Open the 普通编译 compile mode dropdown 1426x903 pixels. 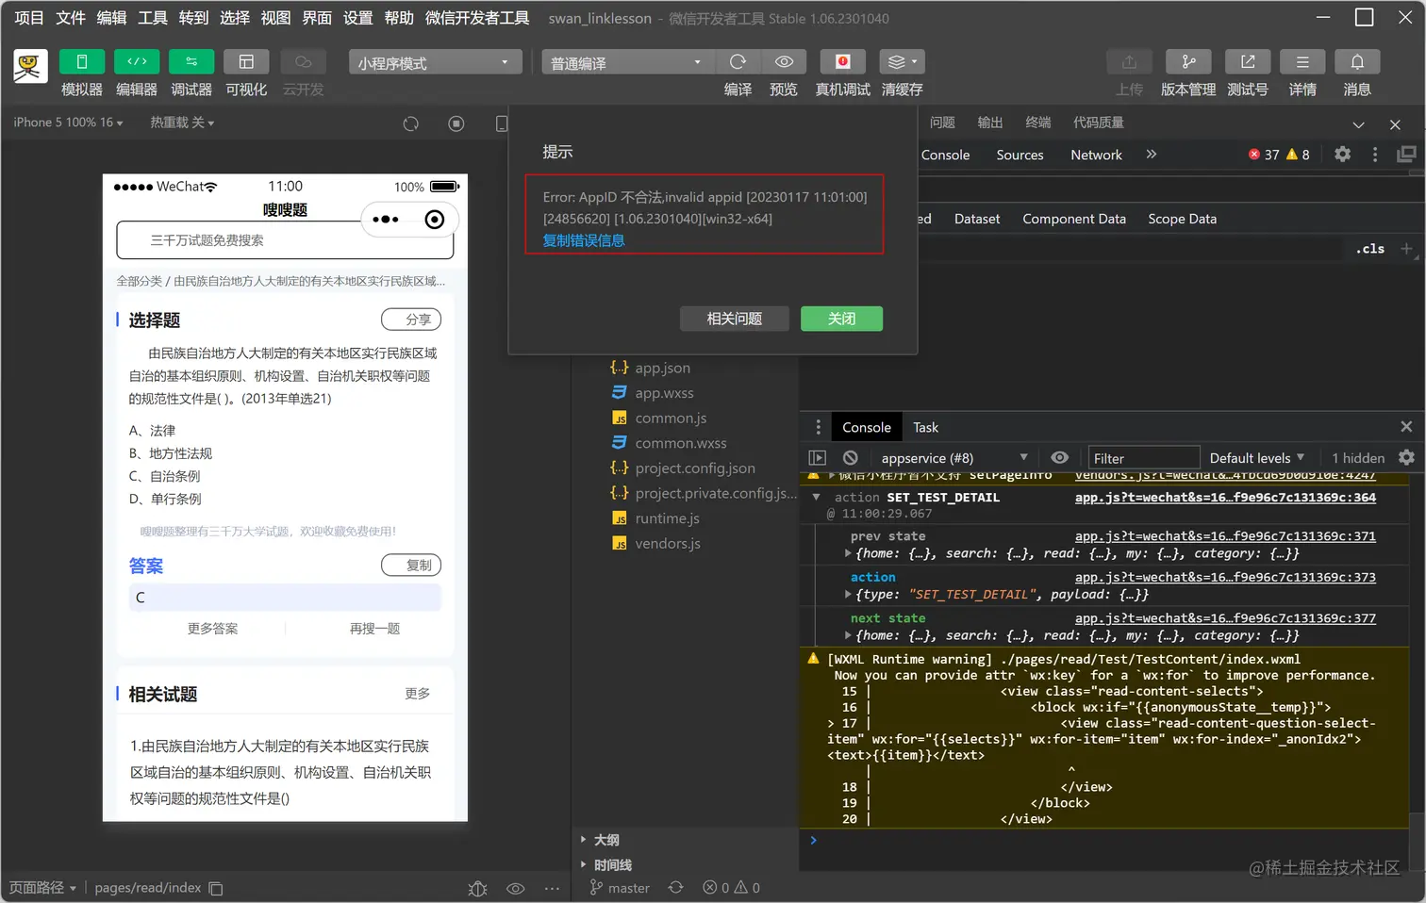click(x=627, y=62)
